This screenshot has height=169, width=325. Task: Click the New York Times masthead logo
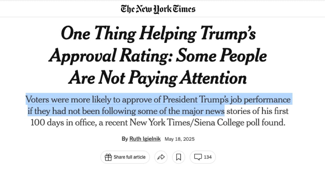(158, 9)
